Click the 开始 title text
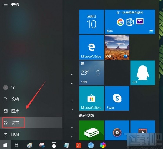The width and height of the screenshot is (163, 149). [15, 5]
